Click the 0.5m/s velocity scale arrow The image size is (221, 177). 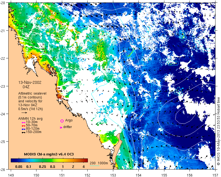pos(24,113)
